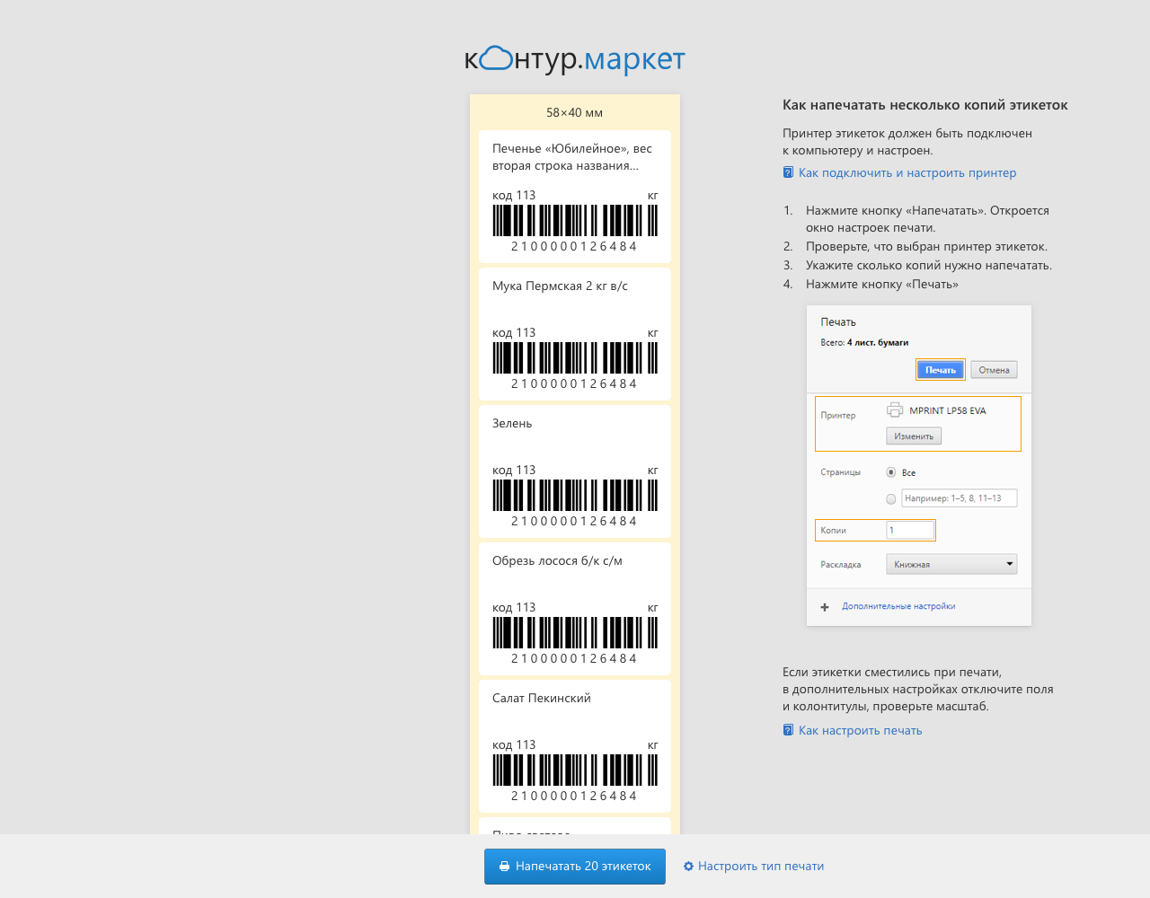The height and width of the screenshot is (898, 1150).
Task: Click the help icon beside print setup link
Action: pos(788,730)
